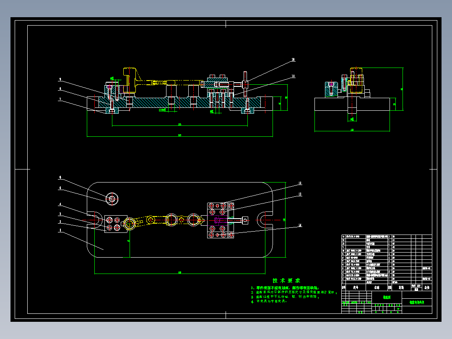Select the clamp block with magenta dashed lines in plan view
This screenshot has height=339, width=452.
point(221,220)
